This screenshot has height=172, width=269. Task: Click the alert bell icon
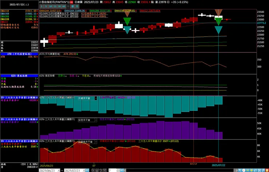[x=267, y=170]
